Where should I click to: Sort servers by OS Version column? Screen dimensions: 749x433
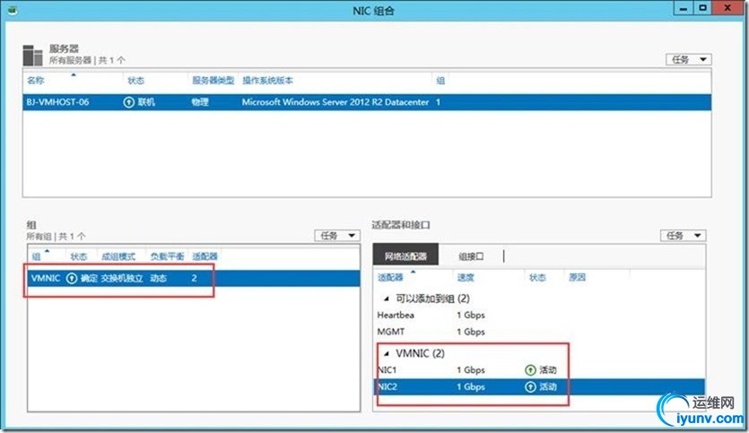tap(267, 80)
